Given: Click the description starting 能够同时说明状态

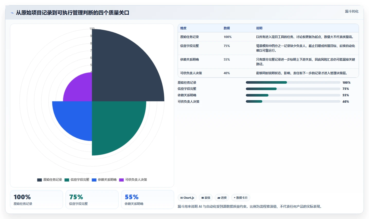Looking at the screenshot, I should click(x=302, y=73).
